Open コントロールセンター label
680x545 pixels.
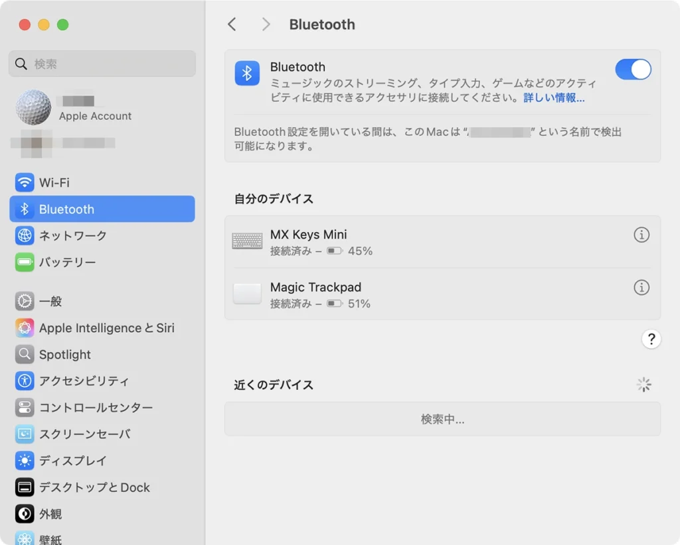point(96,407)
